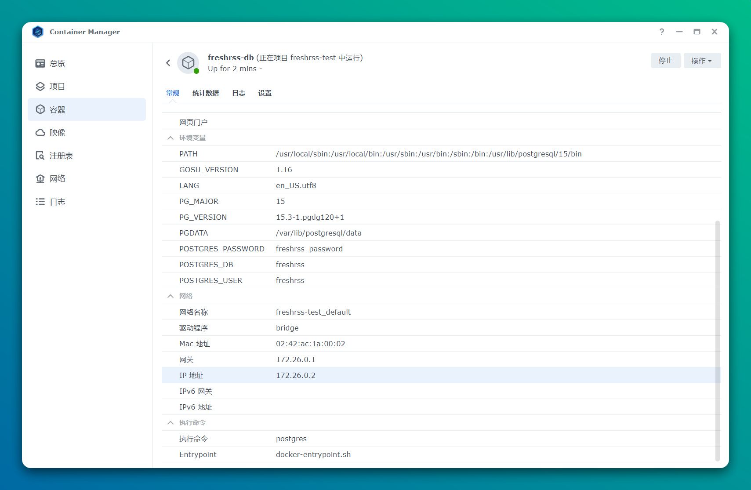
Task: Open the 项目 project layers icon
Action: click(x=40, y=87)
